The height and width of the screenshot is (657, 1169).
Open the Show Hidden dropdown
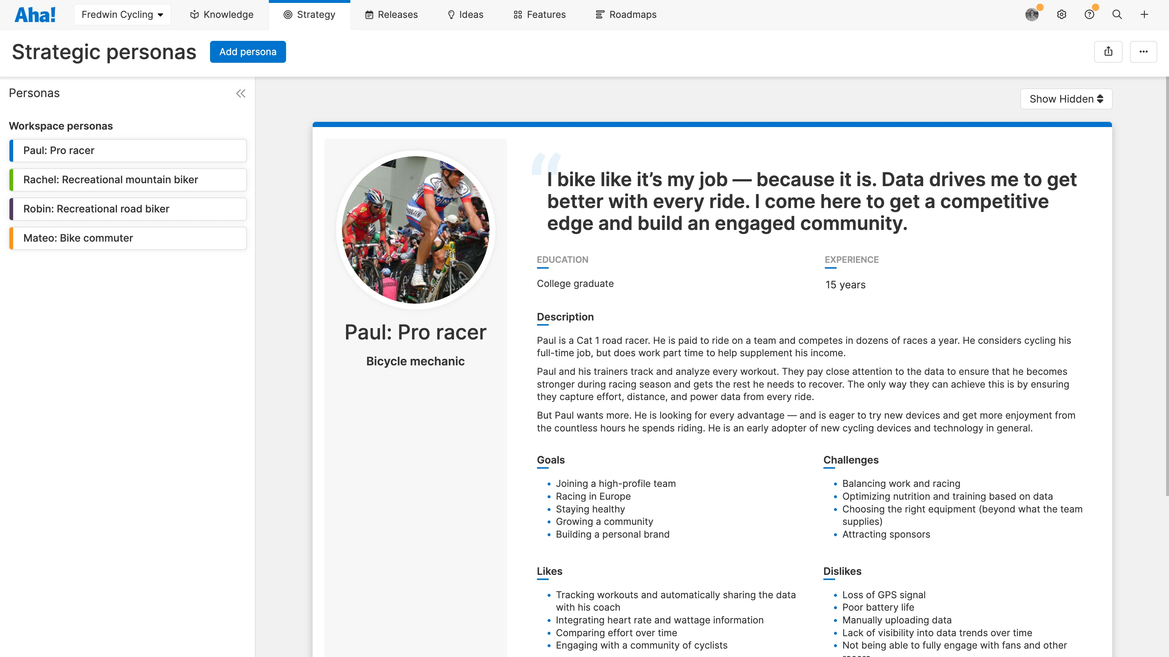(x=1066, y=99)
